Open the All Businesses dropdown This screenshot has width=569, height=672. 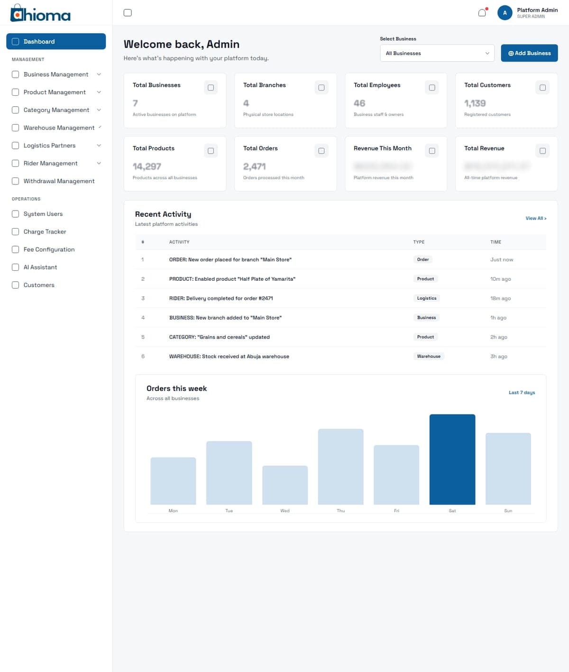coord(437,53)
